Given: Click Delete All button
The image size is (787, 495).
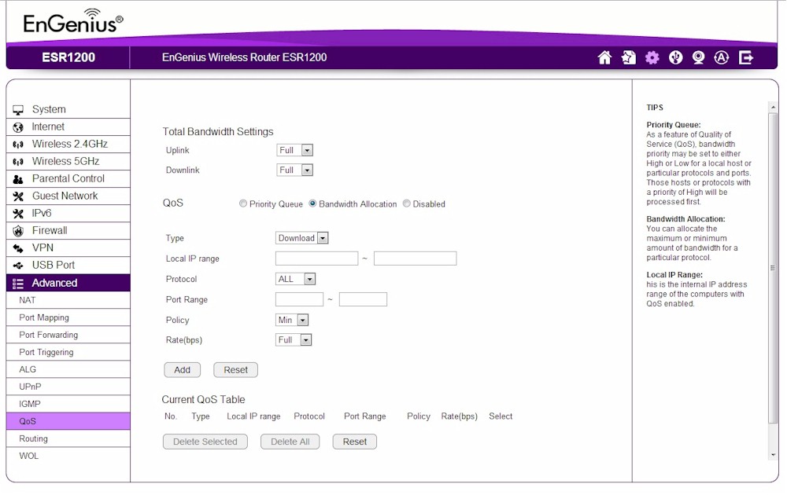Looking at the screenshot, I should [290, 442].
